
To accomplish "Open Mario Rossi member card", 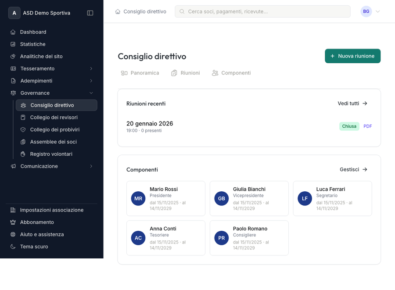I will [x=166, y=198].
